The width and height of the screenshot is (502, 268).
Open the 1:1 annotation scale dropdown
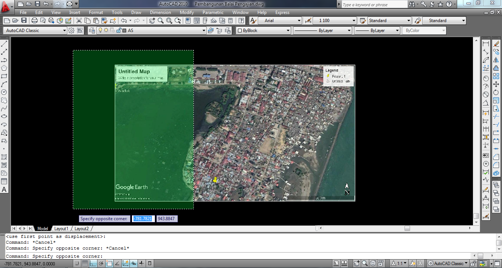(x=399, y=263)
